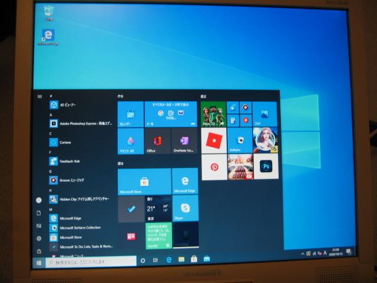Click the IME input mode A indicator
377x283 pixels.
(325, 253)
